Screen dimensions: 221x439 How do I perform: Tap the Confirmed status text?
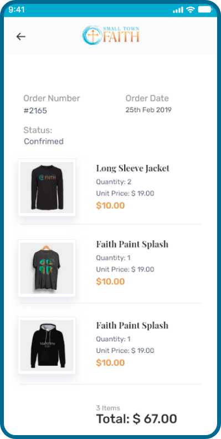click(x=44, y=142)
